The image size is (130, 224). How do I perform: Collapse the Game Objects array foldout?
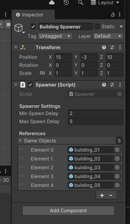coord(20,141)
